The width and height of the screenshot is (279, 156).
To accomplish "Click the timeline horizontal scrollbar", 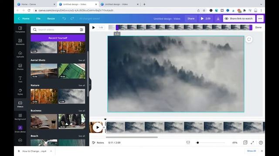I will pyautogui.click(x=132, y=137).
